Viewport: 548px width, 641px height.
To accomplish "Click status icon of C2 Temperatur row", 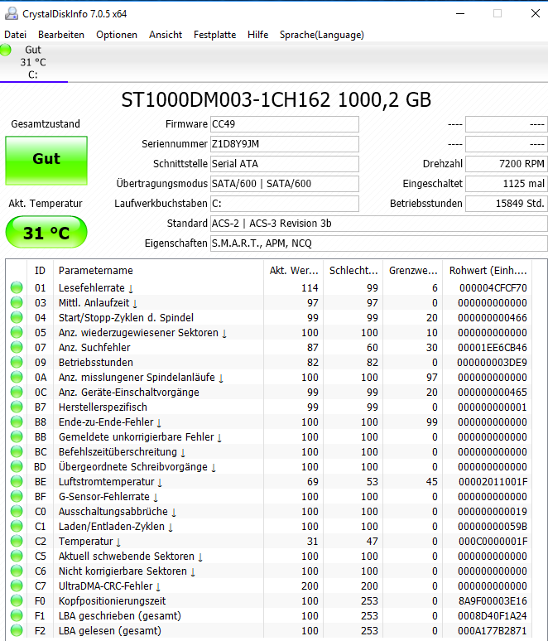I will 17,542.
